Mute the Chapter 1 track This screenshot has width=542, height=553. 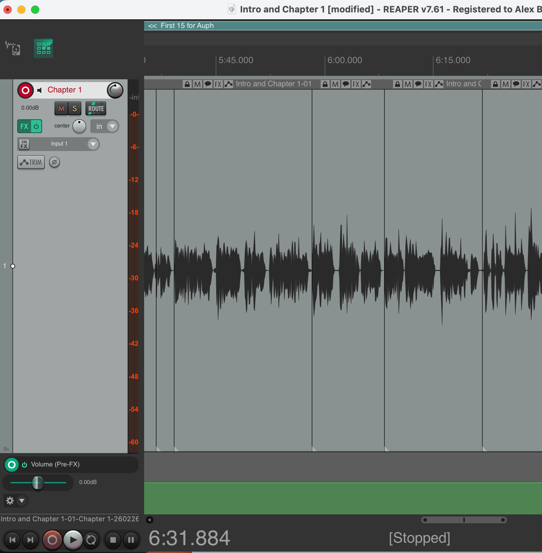(x=61, y=109)
